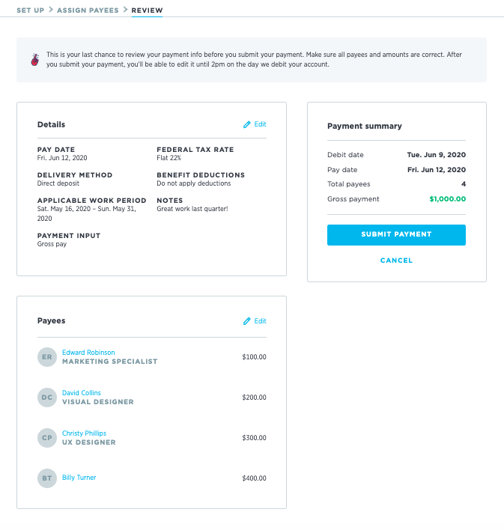Click the pencil icon in Details card
Image resolution: width=504 pixels, height=530 pixels.
click(x=247, y=124)
